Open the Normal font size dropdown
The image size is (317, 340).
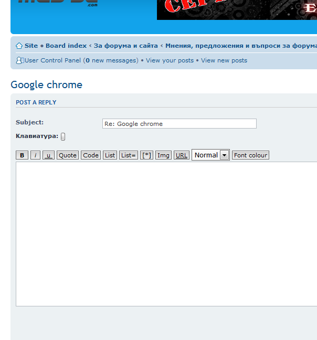(x=210, y=155)
